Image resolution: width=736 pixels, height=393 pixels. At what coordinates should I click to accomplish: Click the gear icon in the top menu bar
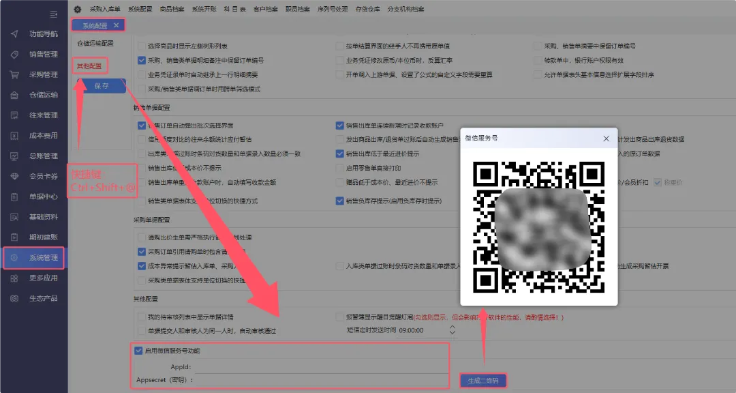tap(77, 9)
